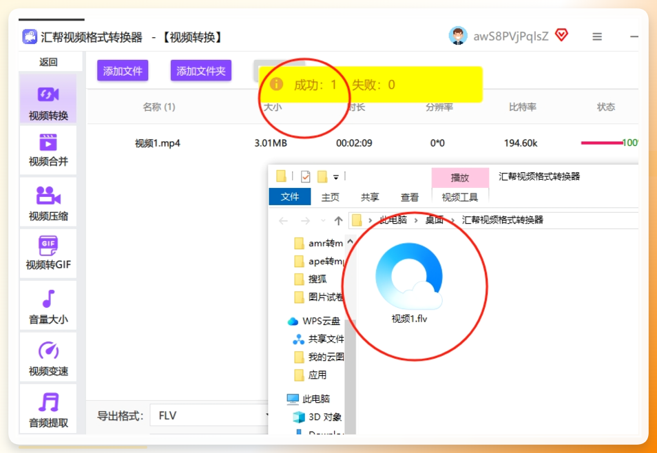This screenshot has width=657, height=453.
Task: Click the 名称 (1) column header
Action: (159, 107)
